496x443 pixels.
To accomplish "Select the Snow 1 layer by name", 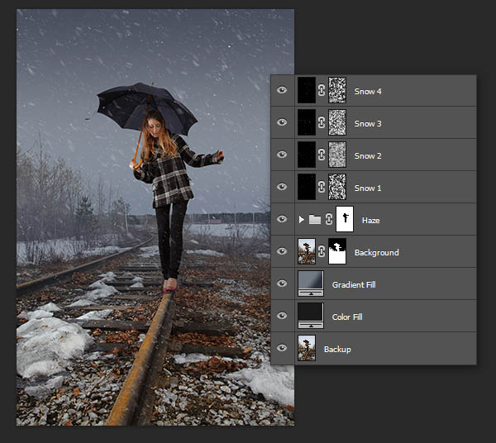I will 368,188.
